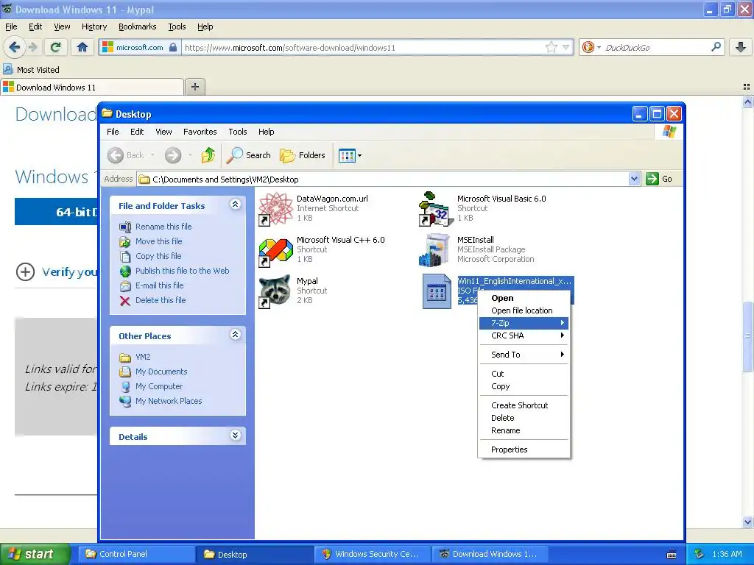Click Cut in the context menu
This screenshot has width=754, height=565.
pos(524,373)
